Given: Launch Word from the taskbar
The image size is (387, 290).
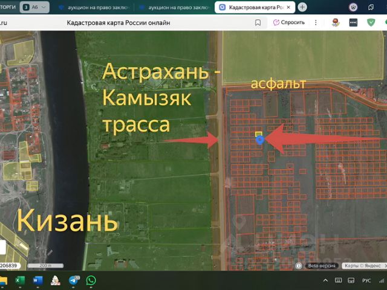Looking at the screenshot, I should [x=37, y=280].
